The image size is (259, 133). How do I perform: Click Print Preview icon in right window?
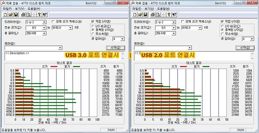[158, 14]
